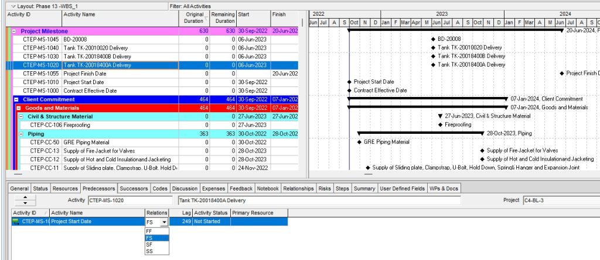600x260 pixels.
Task: Click the Supply of Fire Jacket Gantt diamond
Action: (482, 151)
